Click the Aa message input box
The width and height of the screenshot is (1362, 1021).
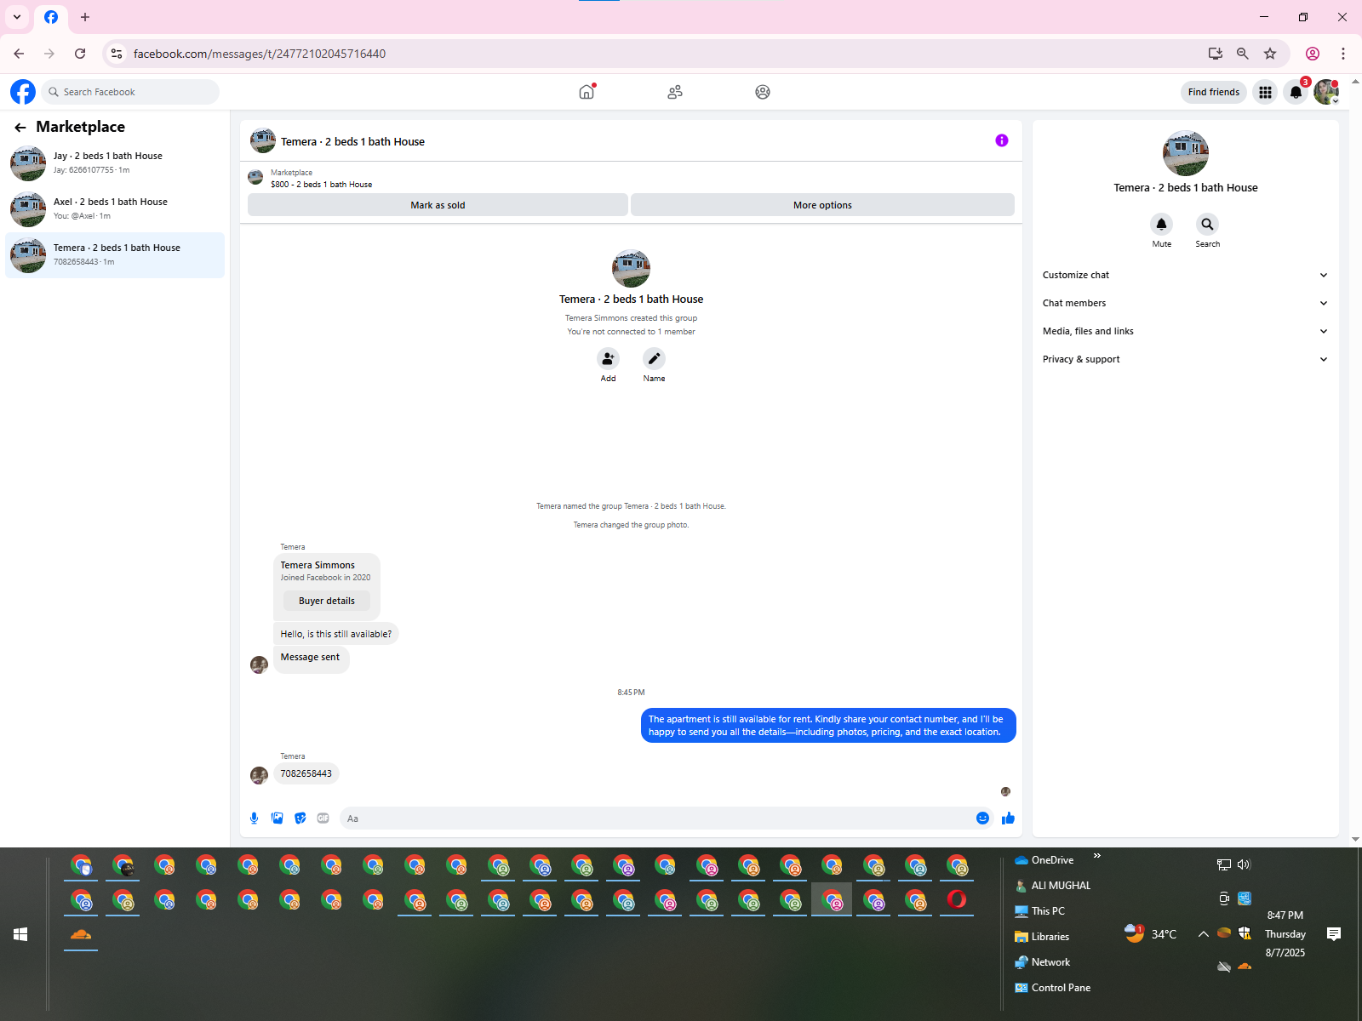pos(655,819)
